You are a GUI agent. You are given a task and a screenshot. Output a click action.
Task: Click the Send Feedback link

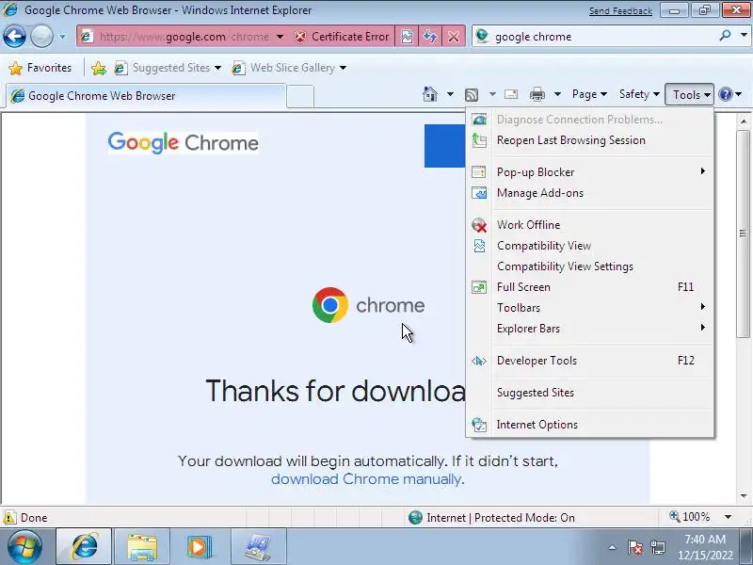pyautogui.click(x=620, y=11)
